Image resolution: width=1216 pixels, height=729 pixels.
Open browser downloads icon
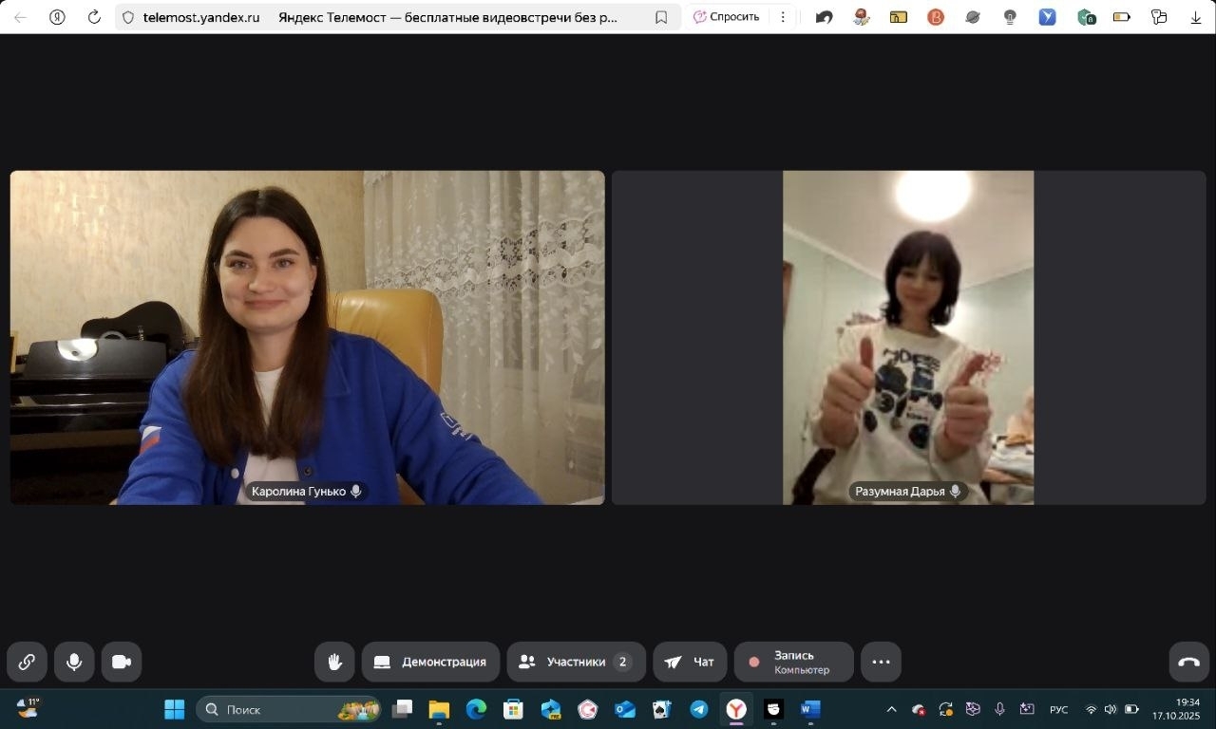click(x=1195, y=17)
